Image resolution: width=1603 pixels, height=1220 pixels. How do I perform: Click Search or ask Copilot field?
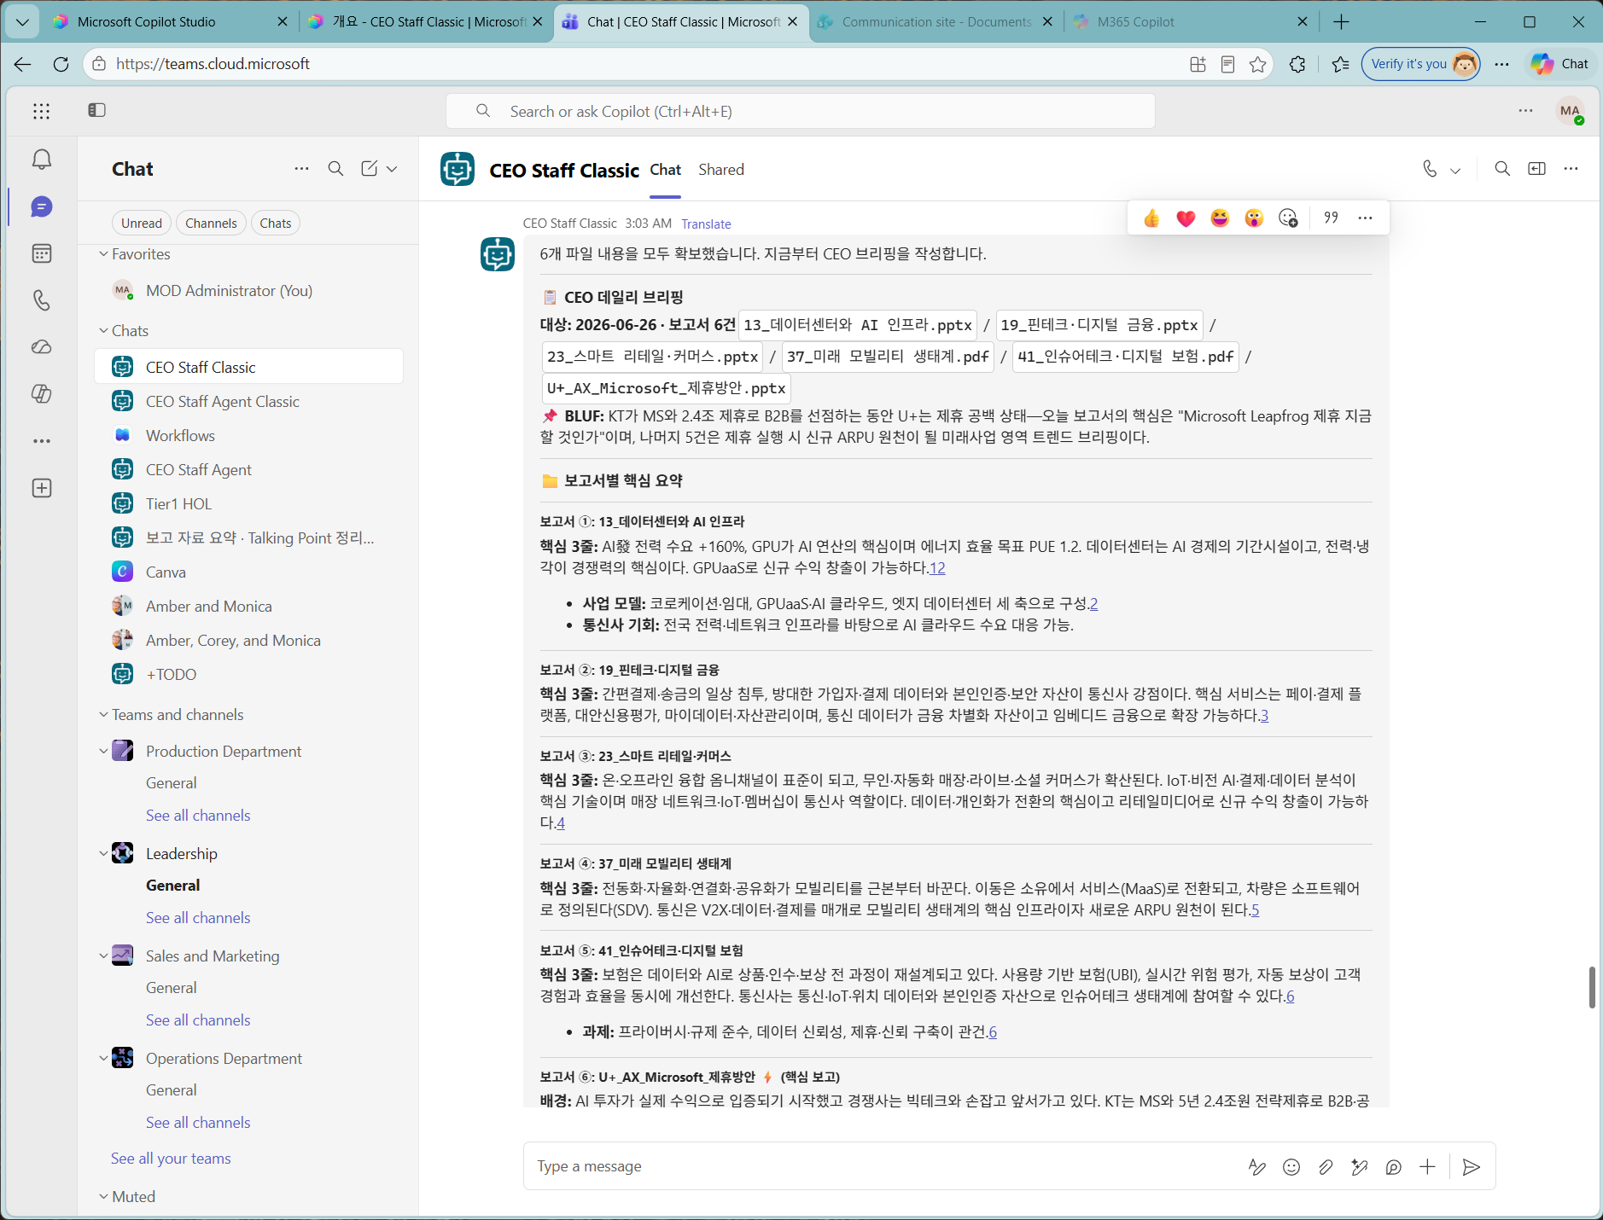tap(800, 112)
